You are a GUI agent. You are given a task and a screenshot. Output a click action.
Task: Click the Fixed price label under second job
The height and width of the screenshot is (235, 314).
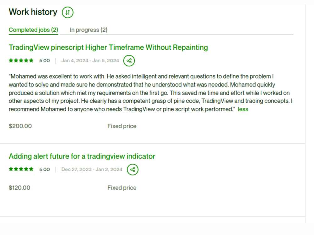tap(122, 188)
